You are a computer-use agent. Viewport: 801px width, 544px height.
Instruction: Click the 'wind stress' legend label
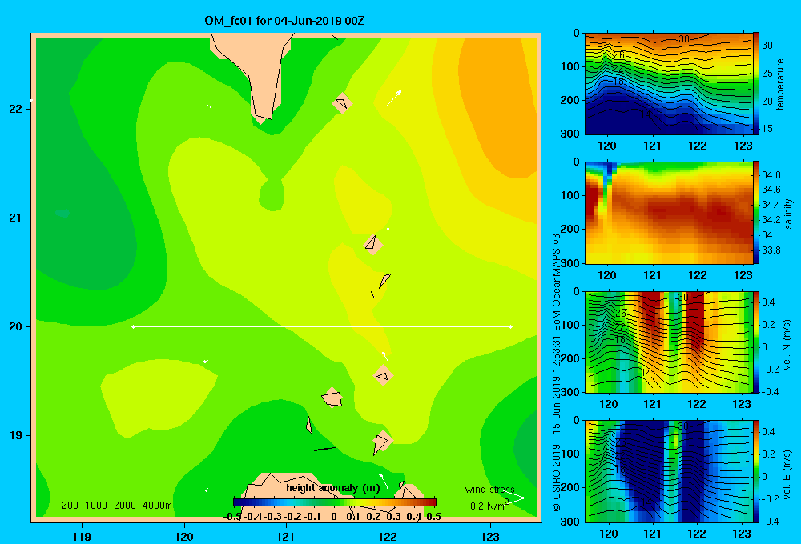point(489,490)
